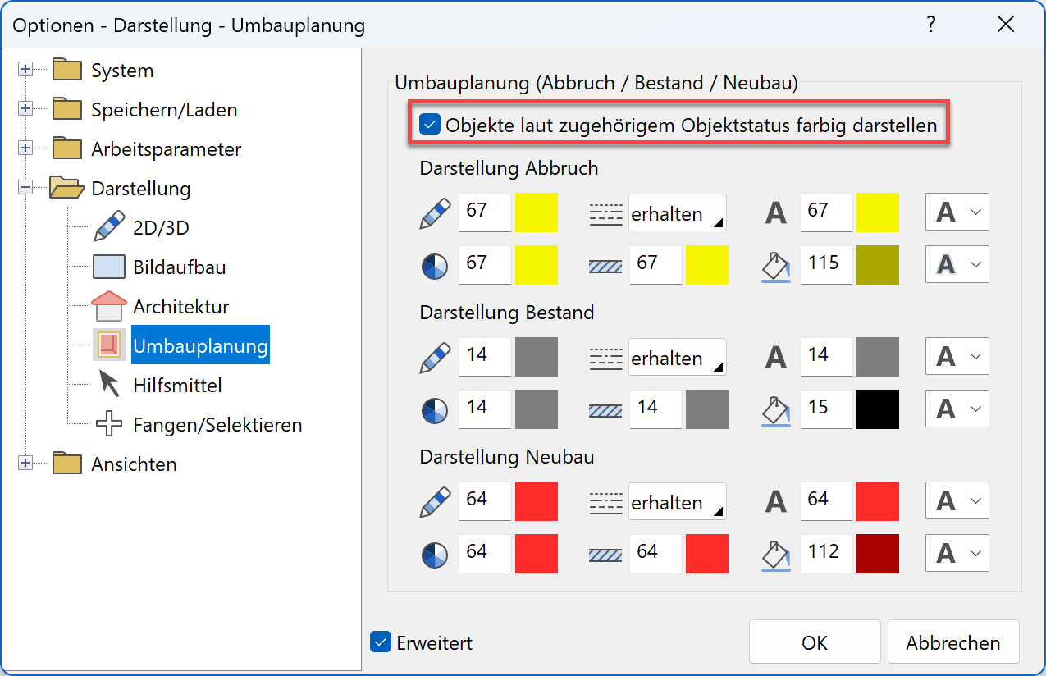Image resolution: width=1046 pixels, height=676 pixels.
Task: Expand the System folder
Action: [25, 70]
